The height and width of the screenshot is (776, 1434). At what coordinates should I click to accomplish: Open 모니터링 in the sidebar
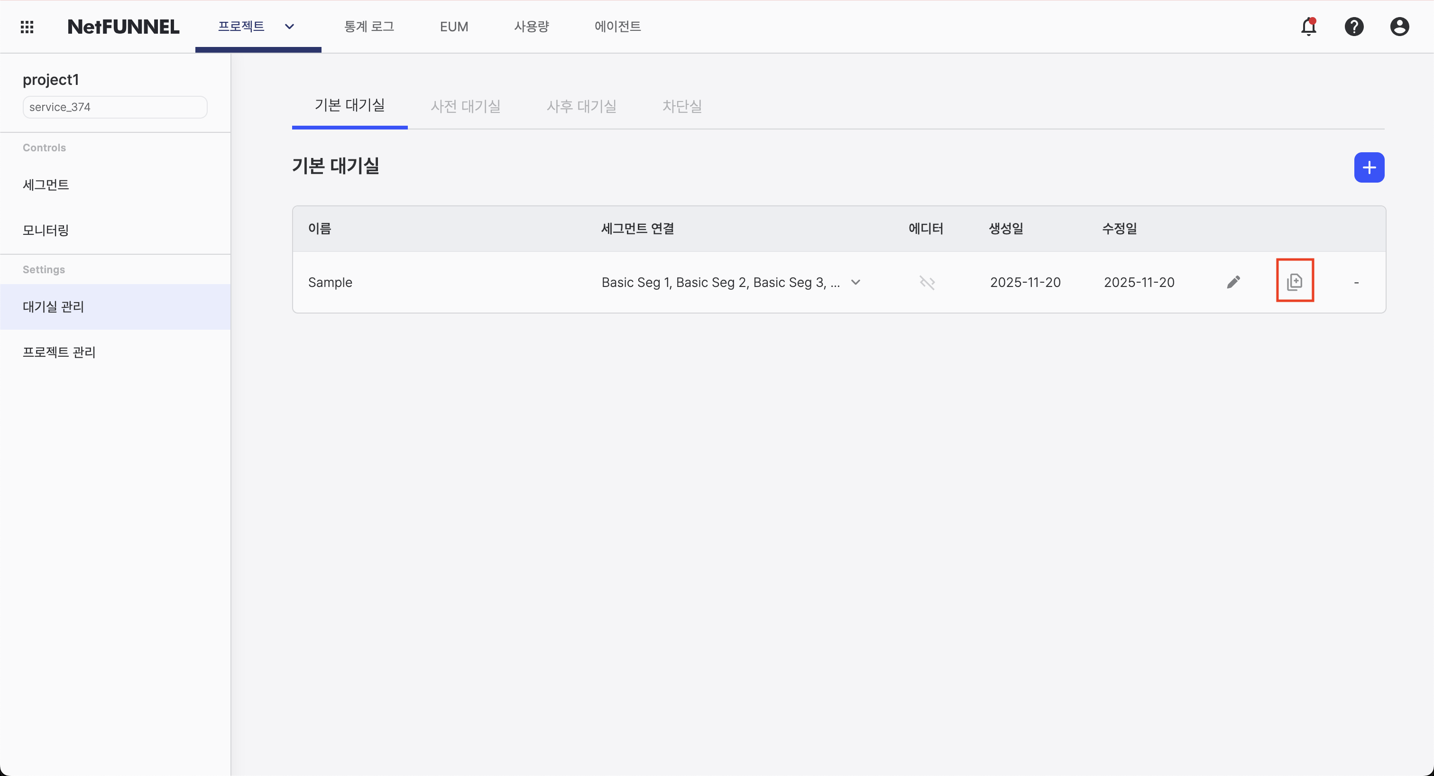[x=46, y=230]
